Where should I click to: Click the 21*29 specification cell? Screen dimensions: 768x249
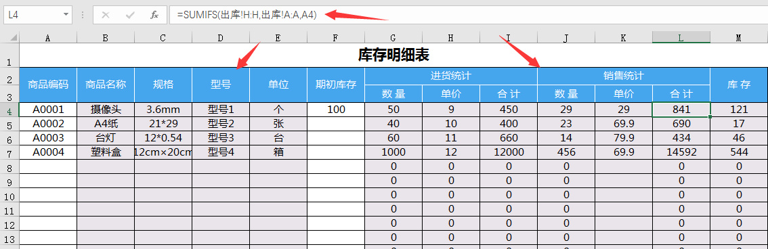[x=163, y=124]
